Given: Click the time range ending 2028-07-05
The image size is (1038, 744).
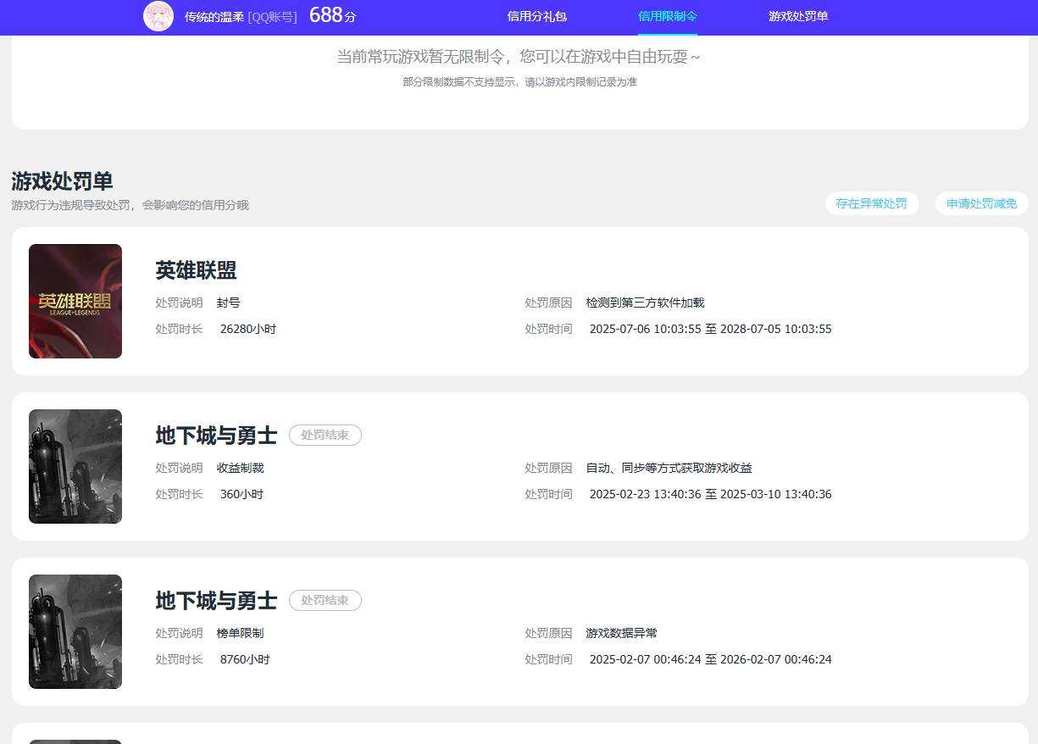Looking at the screenshot, I should click(x=711, y=329).
